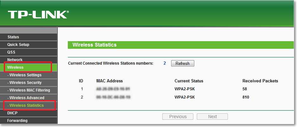The image size is (297, 127).
Task: Click the Refresh button
Action: click(x=183, y=63)
